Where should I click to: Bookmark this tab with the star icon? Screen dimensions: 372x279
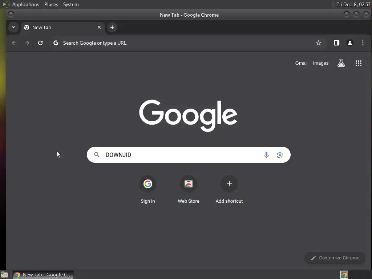click(x=318, y=43)
